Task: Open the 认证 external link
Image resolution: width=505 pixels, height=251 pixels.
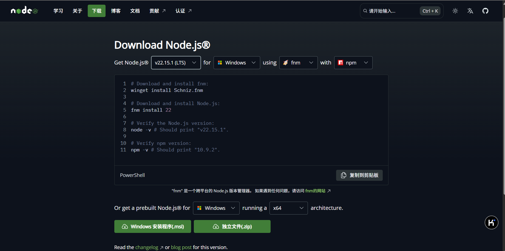Action: (x=183, y=11)
